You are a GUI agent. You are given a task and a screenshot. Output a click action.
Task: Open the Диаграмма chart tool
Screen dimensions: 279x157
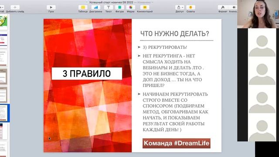[x=95, y=7]
